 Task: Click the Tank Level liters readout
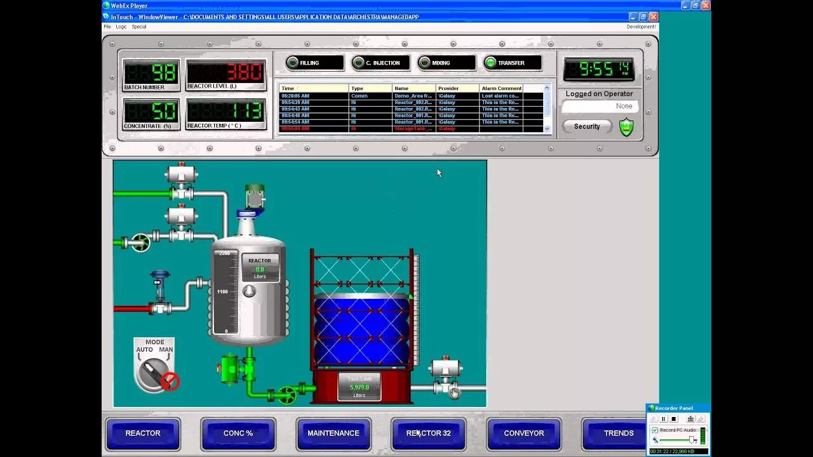point(359,387)
